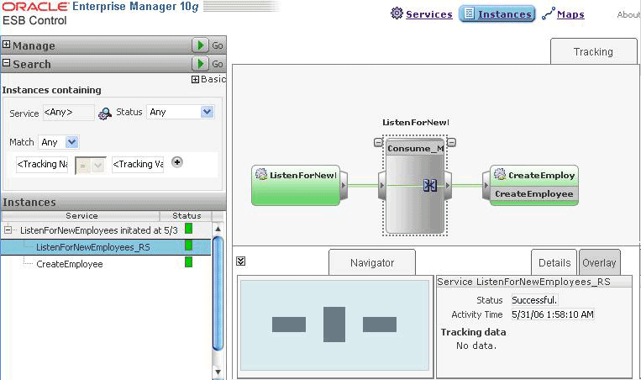
Task: Click green status of CreateEmployee row
Action: pyautogui.click(x=188, y=261)
